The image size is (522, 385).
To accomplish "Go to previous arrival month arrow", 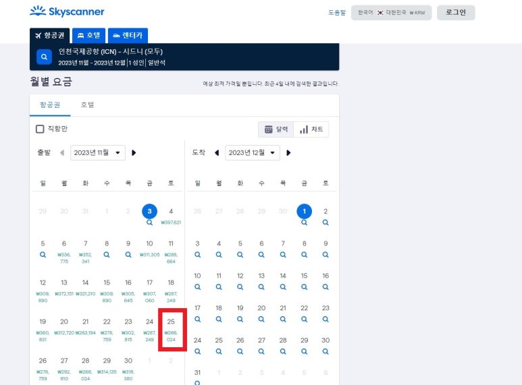I will (217, 152).
